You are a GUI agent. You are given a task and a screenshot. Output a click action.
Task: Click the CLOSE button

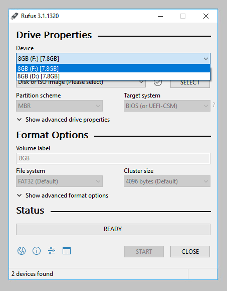coord(190,252)
